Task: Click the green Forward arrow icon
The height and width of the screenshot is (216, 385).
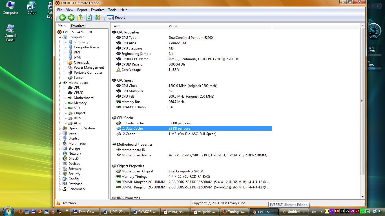Action: coord(71,17)
